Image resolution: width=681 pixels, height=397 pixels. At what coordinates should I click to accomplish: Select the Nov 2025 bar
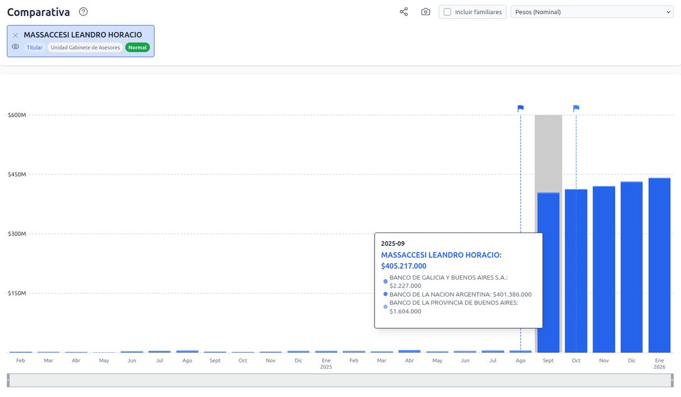(604, 269)
